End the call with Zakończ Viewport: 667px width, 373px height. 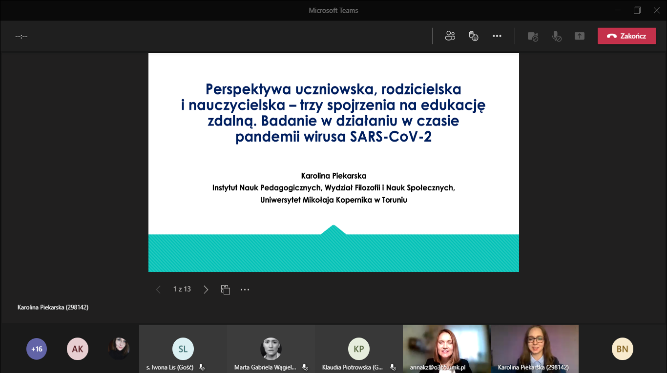627,36
